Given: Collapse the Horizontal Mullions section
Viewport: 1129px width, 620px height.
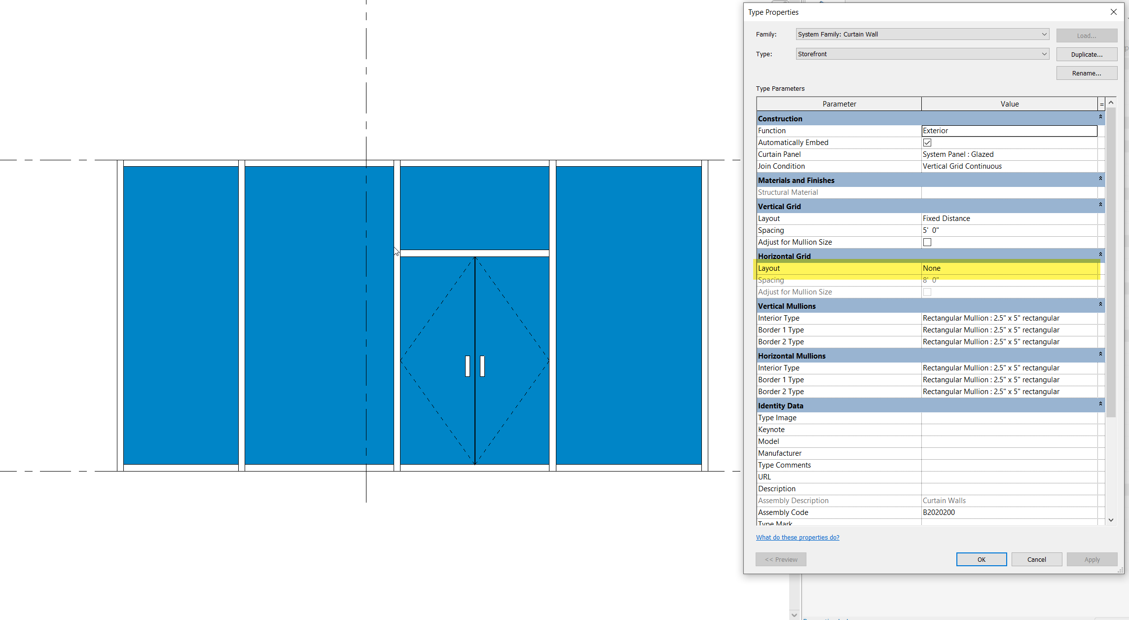Looking at the screenshot, I should pyautogui.click(x=1100, y=354).
